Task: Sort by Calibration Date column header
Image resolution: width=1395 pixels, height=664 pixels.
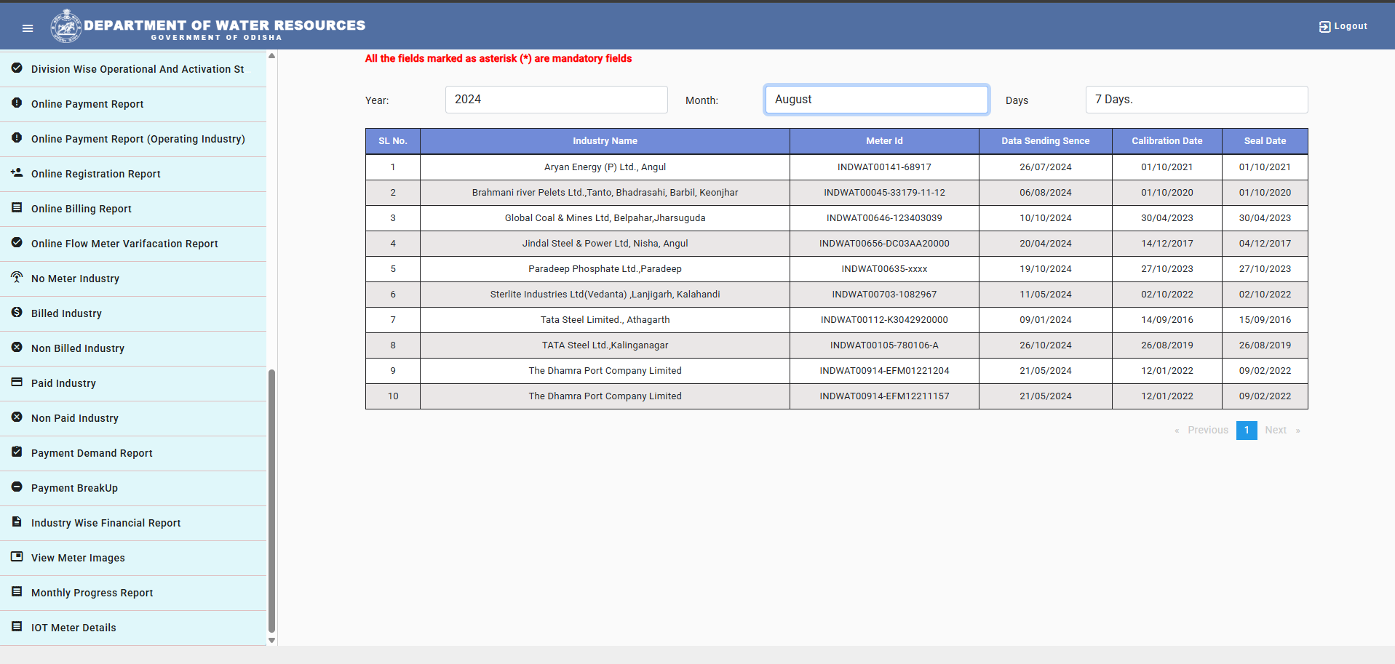Action: (x=1167, y=141)
